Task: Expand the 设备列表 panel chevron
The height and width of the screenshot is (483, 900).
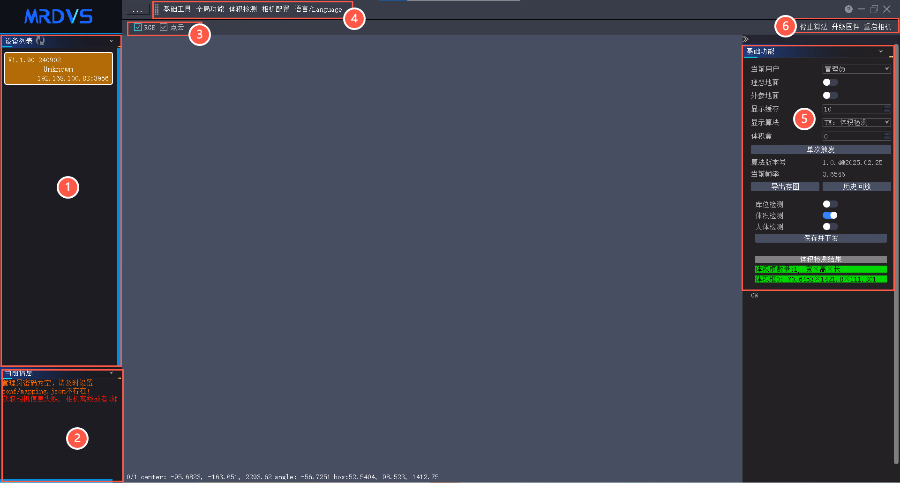Action: [112, 41]
